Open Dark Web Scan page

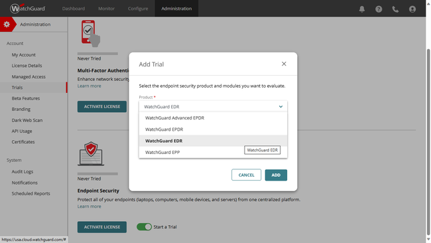pos(27,120)
